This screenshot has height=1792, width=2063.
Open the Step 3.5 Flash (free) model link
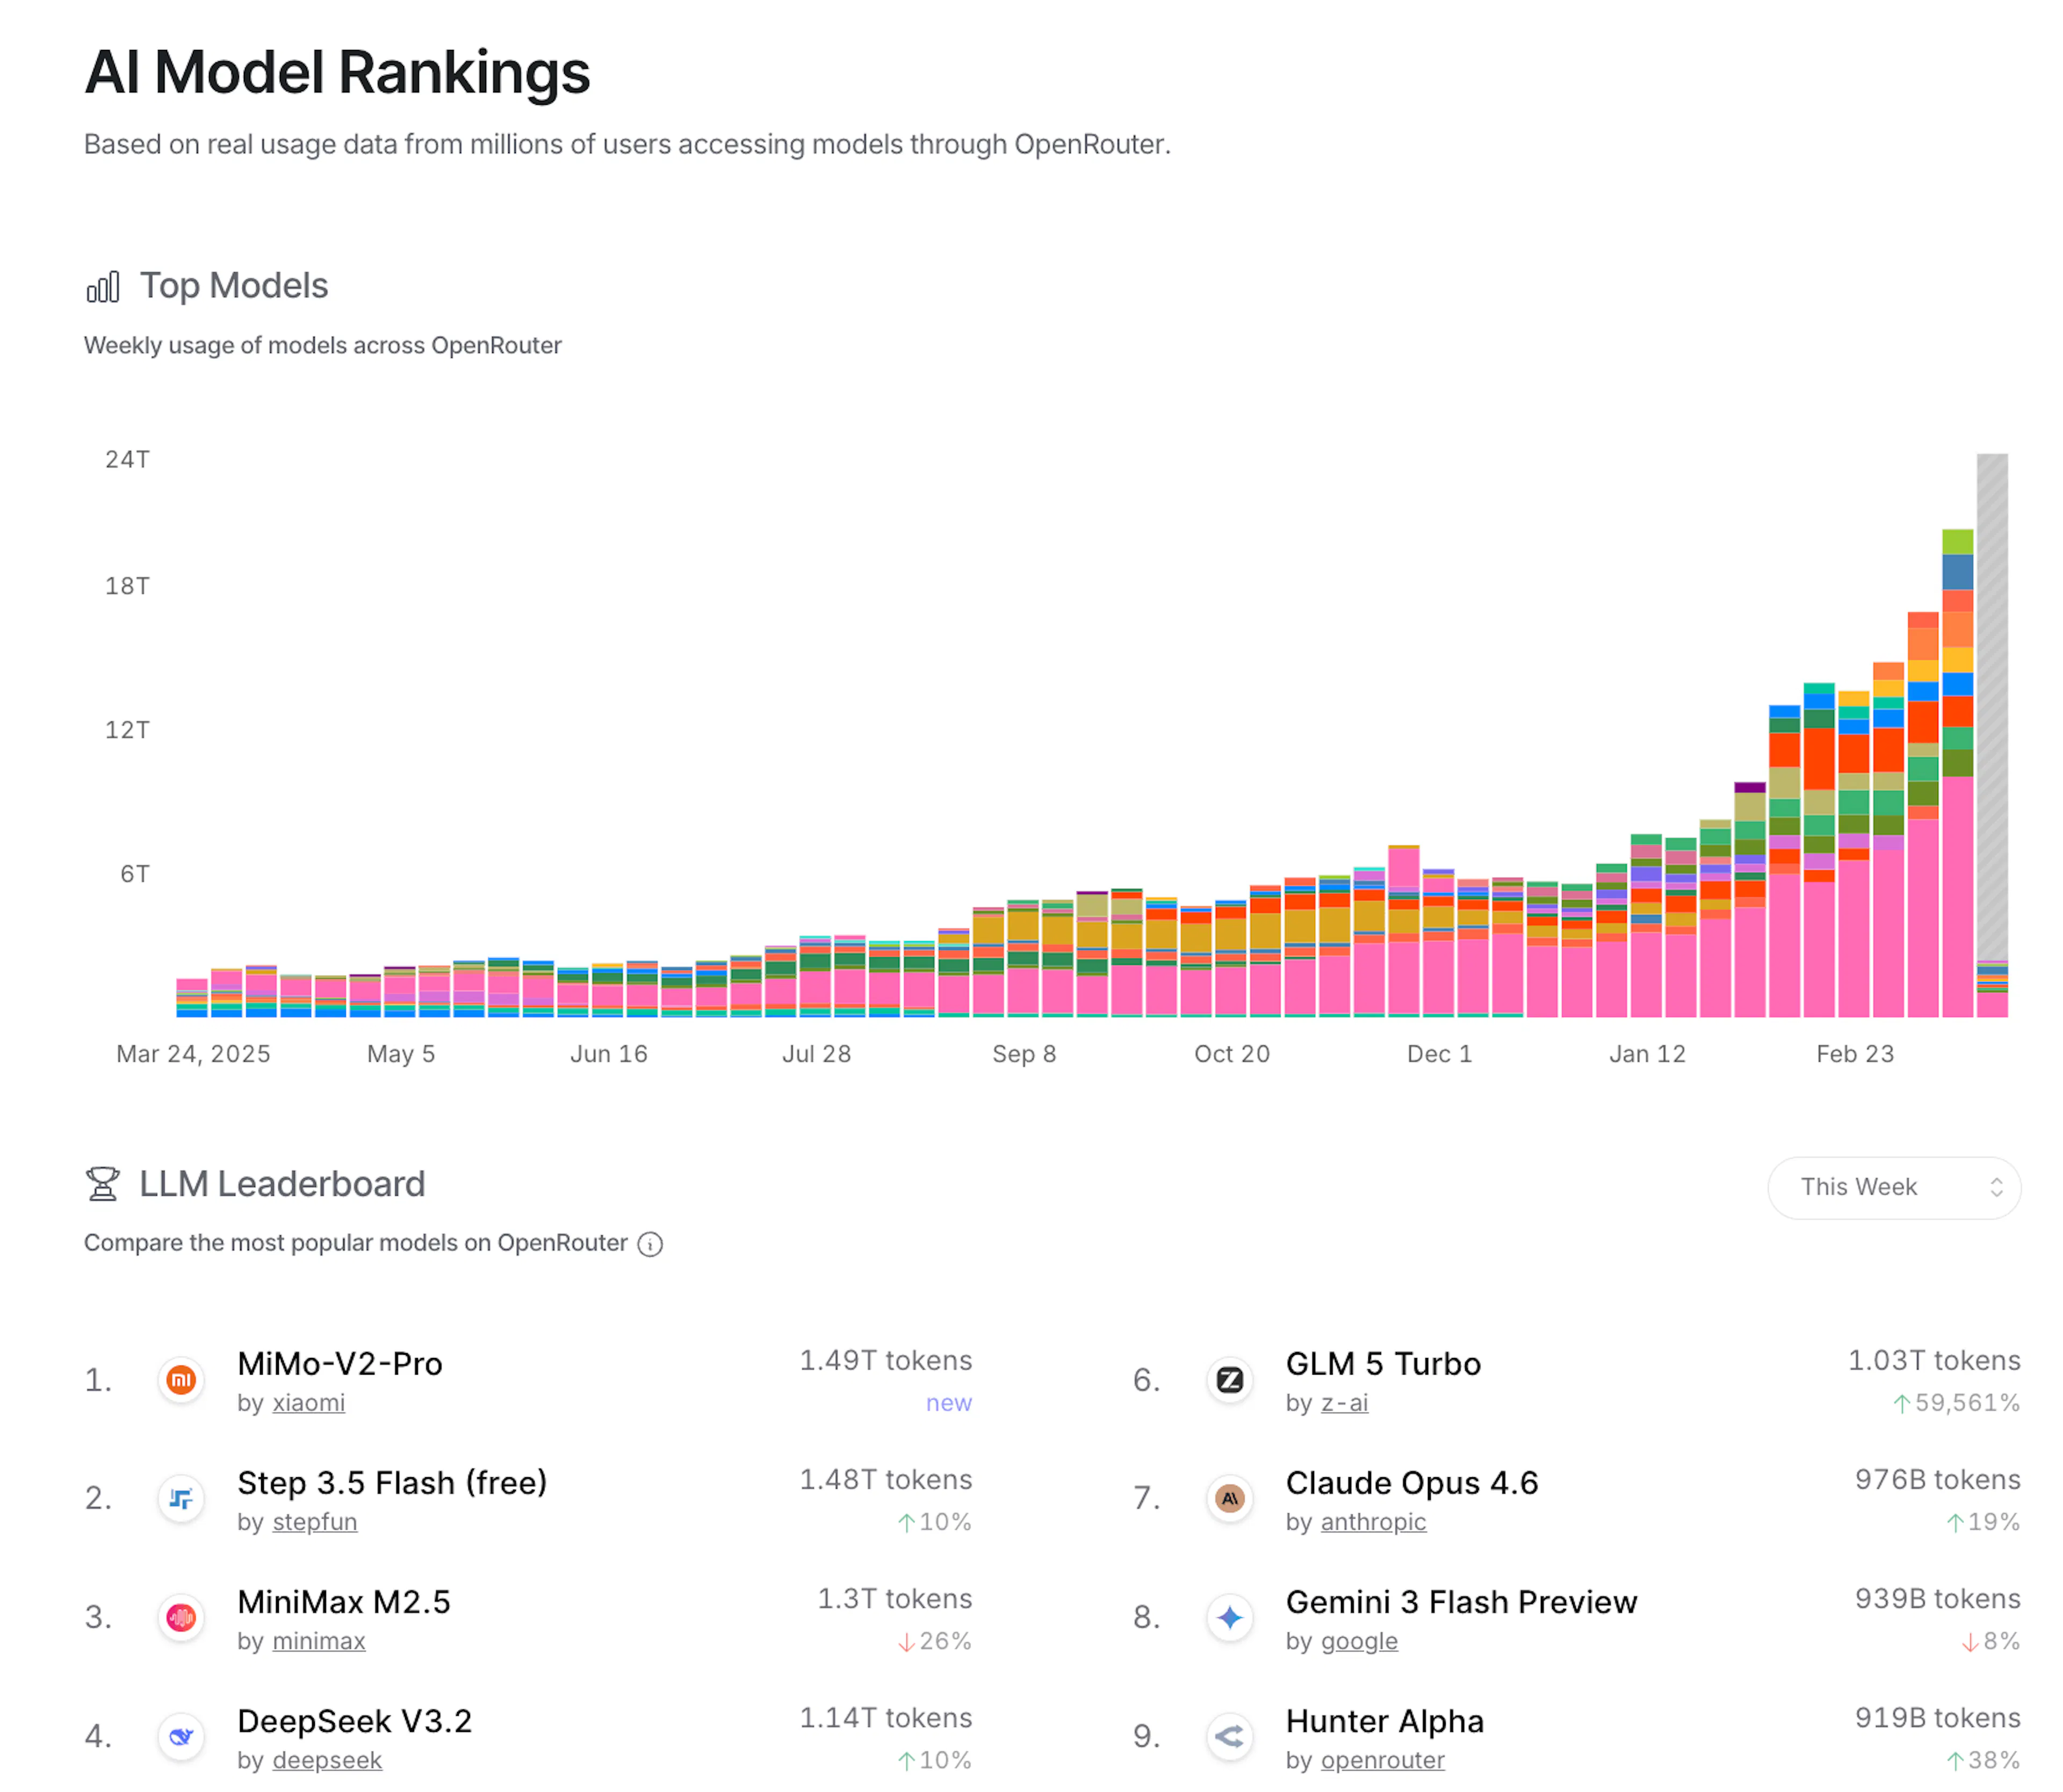(392, 1483)
